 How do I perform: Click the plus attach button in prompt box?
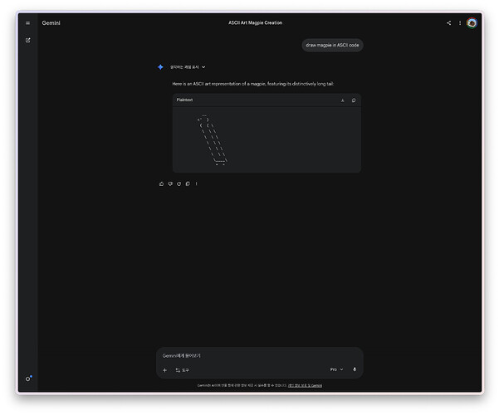tap(165, 370)
